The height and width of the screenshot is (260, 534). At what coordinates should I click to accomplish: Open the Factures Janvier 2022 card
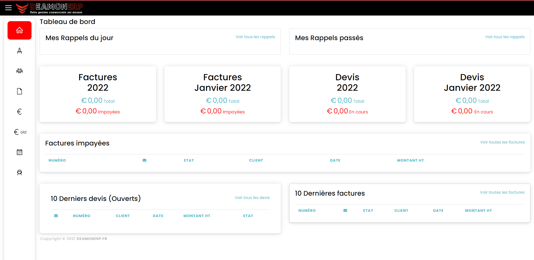223,94
